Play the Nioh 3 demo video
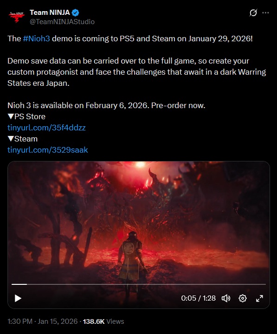 (x=18, y=298)
